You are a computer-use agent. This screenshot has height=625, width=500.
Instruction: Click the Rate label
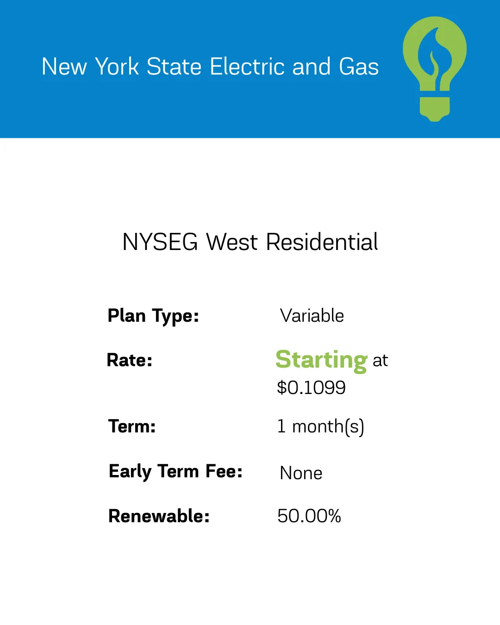coord(130,360)
